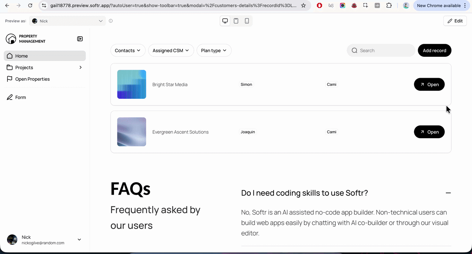Click the Bright Star Media name

pyautogui.click(x=170, y=84)
